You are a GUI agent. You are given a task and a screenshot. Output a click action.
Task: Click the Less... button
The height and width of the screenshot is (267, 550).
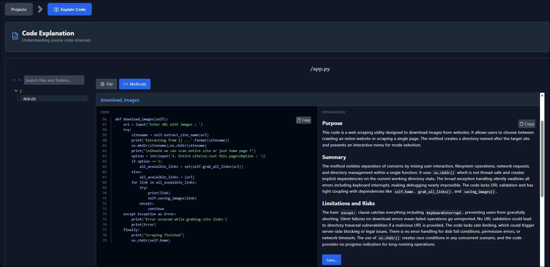(x=331, y=260)
